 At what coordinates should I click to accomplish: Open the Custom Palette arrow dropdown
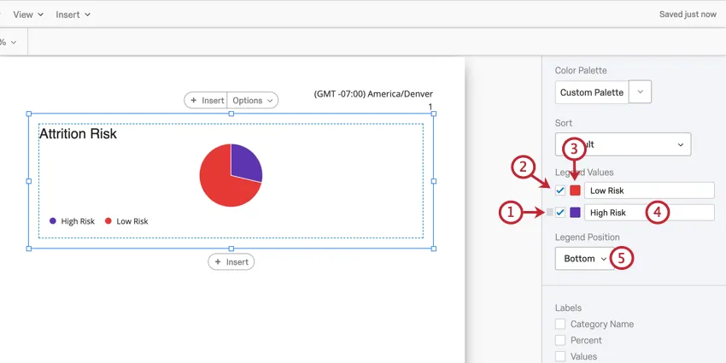[641, 91]
